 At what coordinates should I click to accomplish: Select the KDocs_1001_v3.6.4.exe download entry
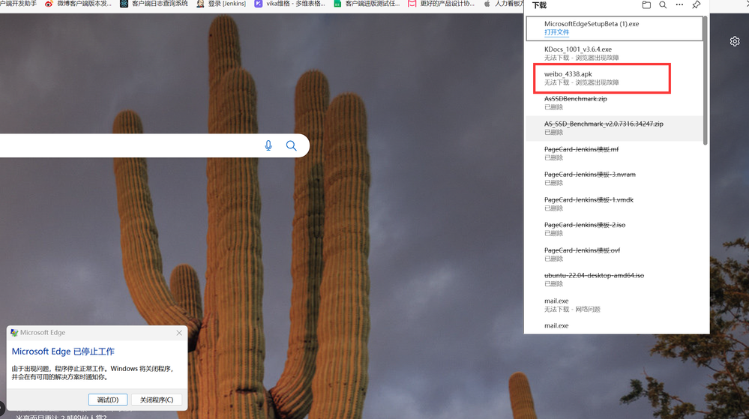614,53
